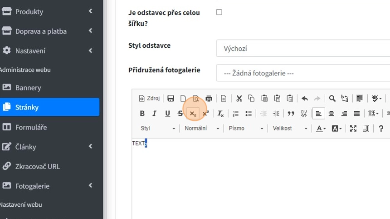Open the 'Přidružená fotogalerie' dropdown
Screen dimensions: 390x219
click(303, 73)
